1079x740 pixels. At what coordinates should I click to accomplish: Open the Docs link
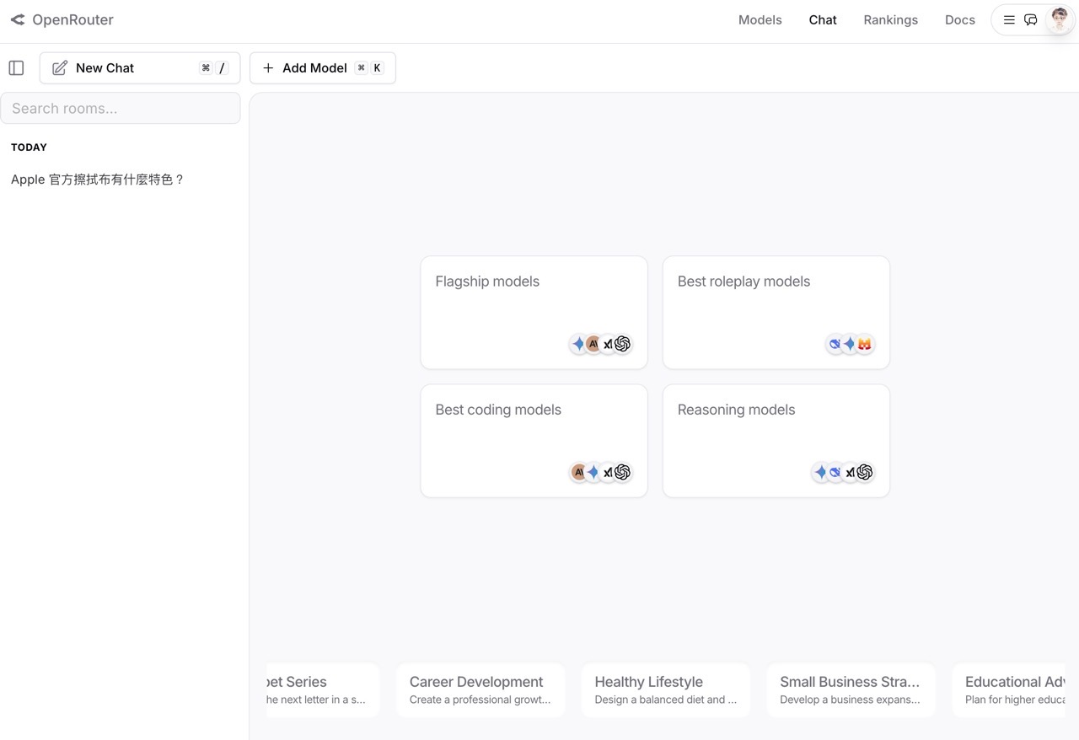(x=959, y=20)
